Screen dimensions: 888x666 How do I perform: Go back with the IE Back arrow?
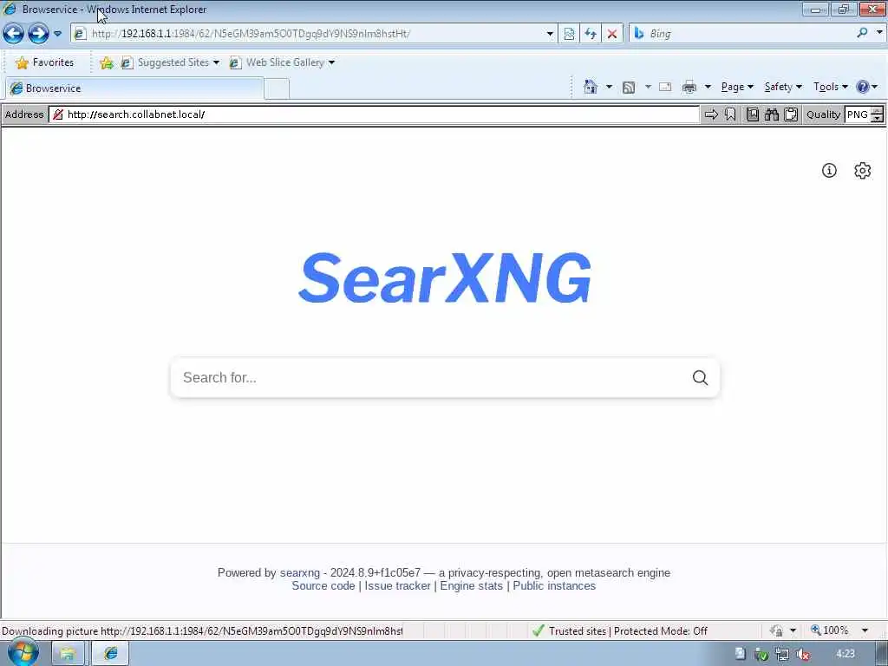(14, 34)
